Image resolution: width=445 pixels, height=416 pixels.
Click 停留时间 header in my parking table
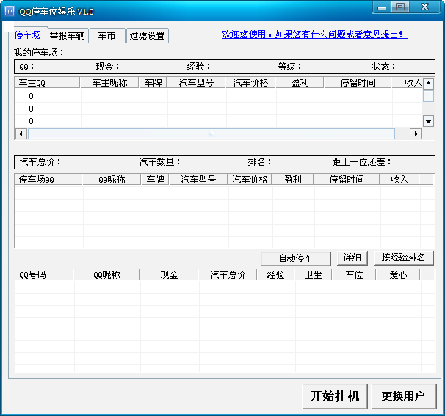pyautogui.click(x=358, y=82)
